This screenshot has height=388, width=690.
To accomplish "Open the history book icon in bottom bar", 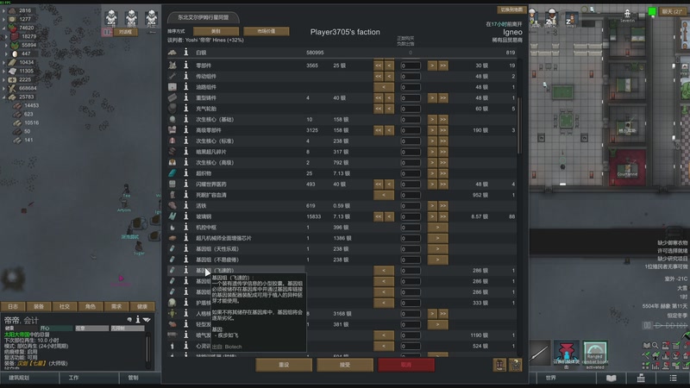I will tap(611, 378).
